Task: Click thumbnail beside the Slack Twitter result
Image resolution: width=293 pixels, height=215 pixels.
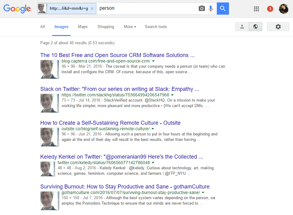Action: point(50,103)
